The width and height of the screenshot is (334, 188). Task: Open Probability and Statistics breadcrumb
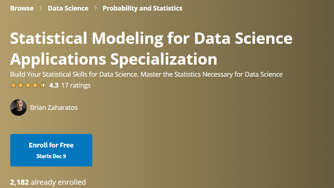(142, 8)
